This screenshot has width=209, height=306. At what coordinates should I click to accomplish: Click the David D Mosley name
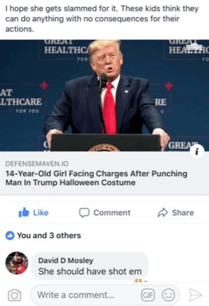pos(66,261)
